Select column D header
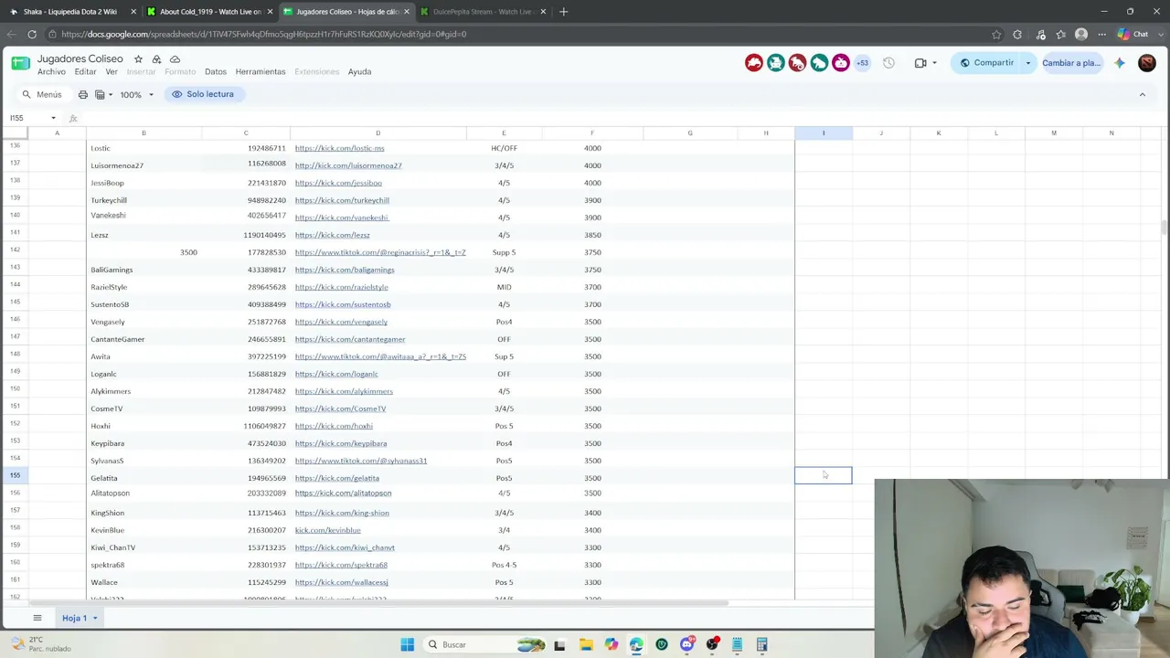This screenshot has width=1170, height=658. 378,133
